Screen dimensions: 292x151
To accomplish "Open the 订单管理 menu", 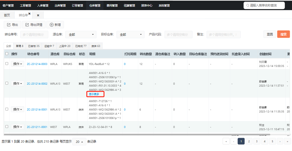I will click(x=78, y=5).
